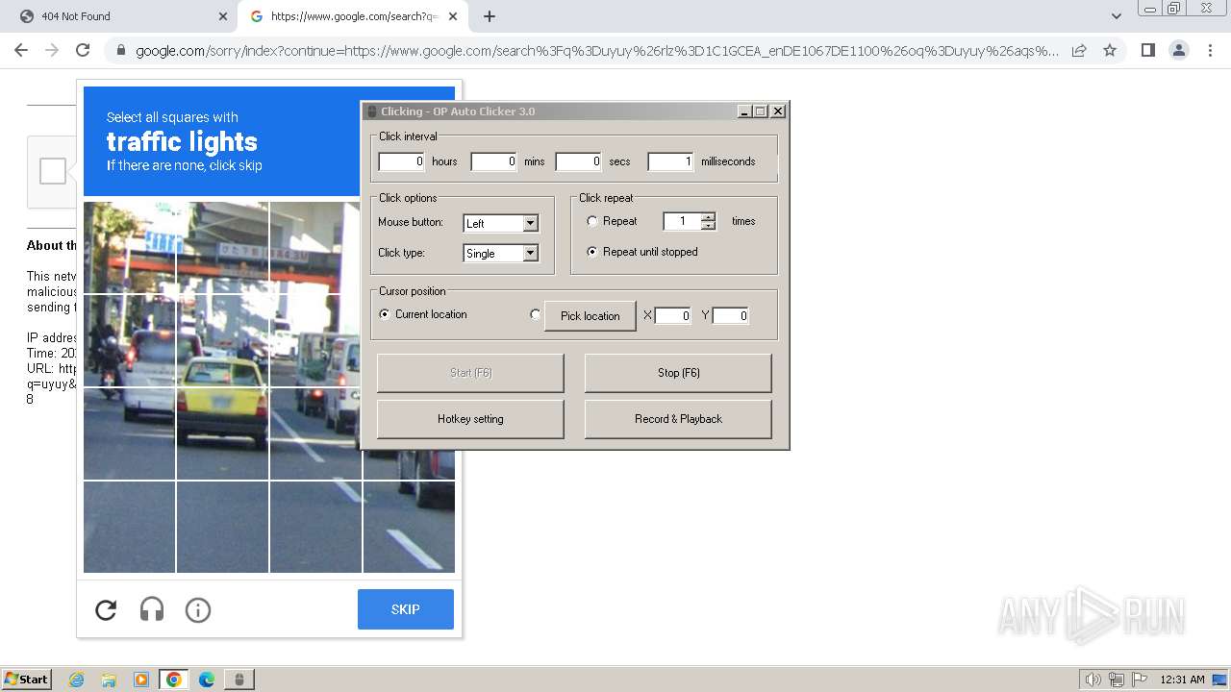This screenshot has width=1231, height=692.
Task: Click the Pick location button
Action: (x=590, y=315)
